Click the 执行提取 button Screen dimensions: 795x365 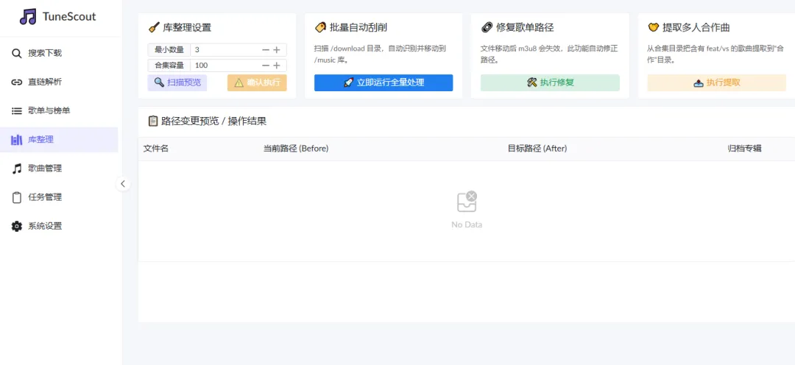(716, 82)
